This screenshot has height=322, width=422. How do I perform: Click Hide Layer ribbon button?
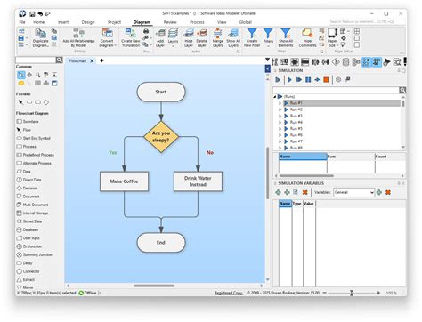coord(189,37)
